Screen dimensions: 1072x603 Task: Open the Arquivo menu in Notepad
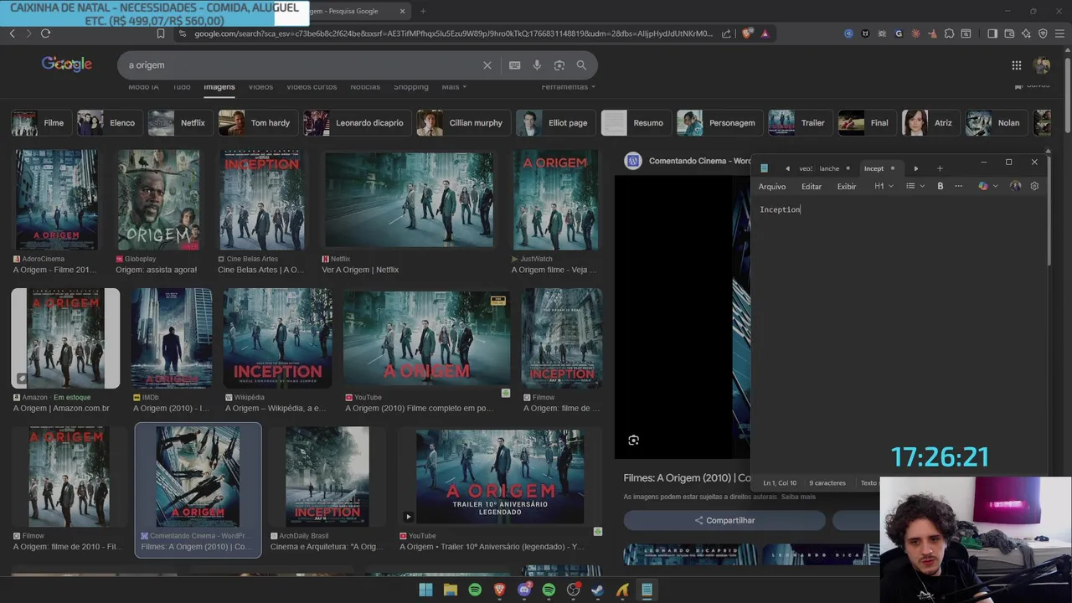[772, 187]
